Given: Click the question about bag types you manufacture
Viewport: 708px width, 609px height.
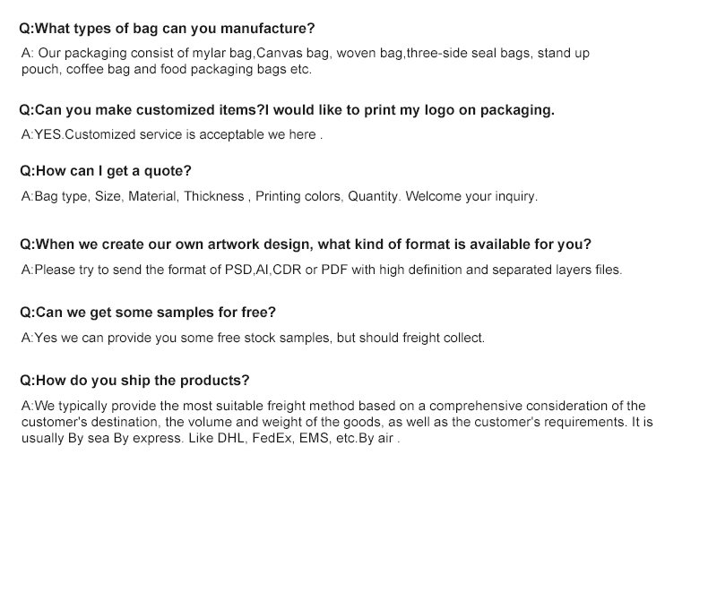Looking at the screenshot, I should (x=167, y=30).
